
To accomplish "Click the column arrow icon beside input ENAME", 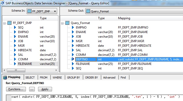I will 15,36.
